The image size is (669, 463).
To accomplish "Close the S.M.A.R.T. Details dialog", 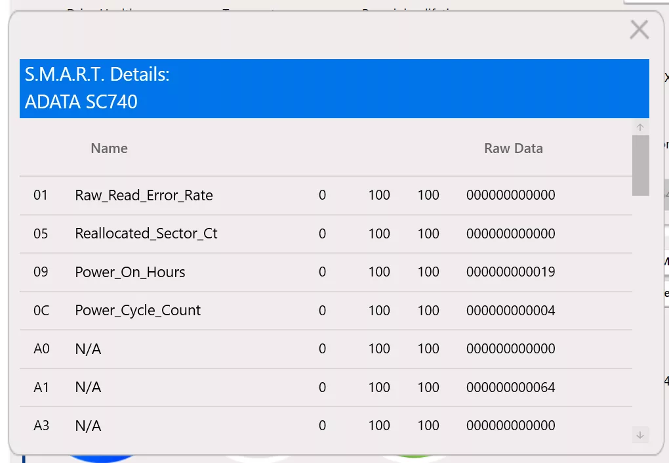I will (x=639, y=30).
